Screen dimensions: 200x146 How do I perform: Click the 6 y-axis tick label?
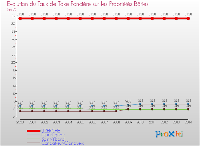pos(14,117)
